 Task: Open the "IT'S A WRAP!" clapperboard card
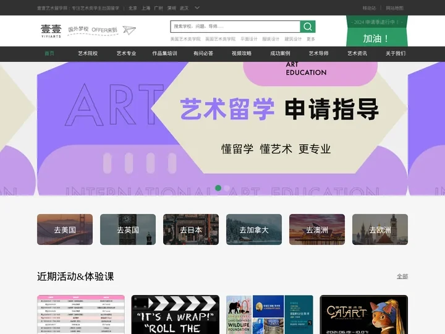tap(176, 314)
